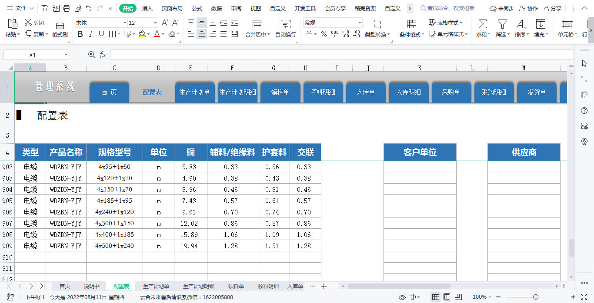This screenshot has height=303, width=594.
Task: Click the eye protection mode icon
Action: [402, 297]
